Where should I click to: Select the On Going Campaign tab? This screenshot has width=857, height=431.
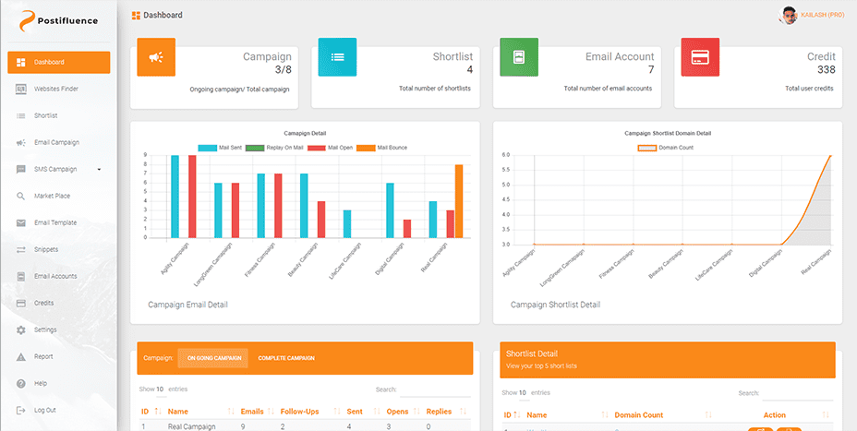tap(212, 358)
